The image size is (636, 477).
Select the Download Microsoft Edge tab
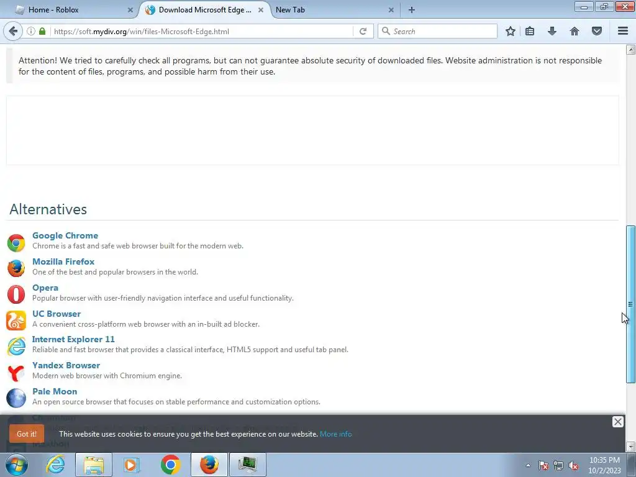click(x=204, y=10)
